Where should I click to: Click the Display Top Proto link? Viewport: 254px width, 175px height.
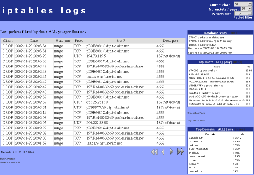point(196,113)
